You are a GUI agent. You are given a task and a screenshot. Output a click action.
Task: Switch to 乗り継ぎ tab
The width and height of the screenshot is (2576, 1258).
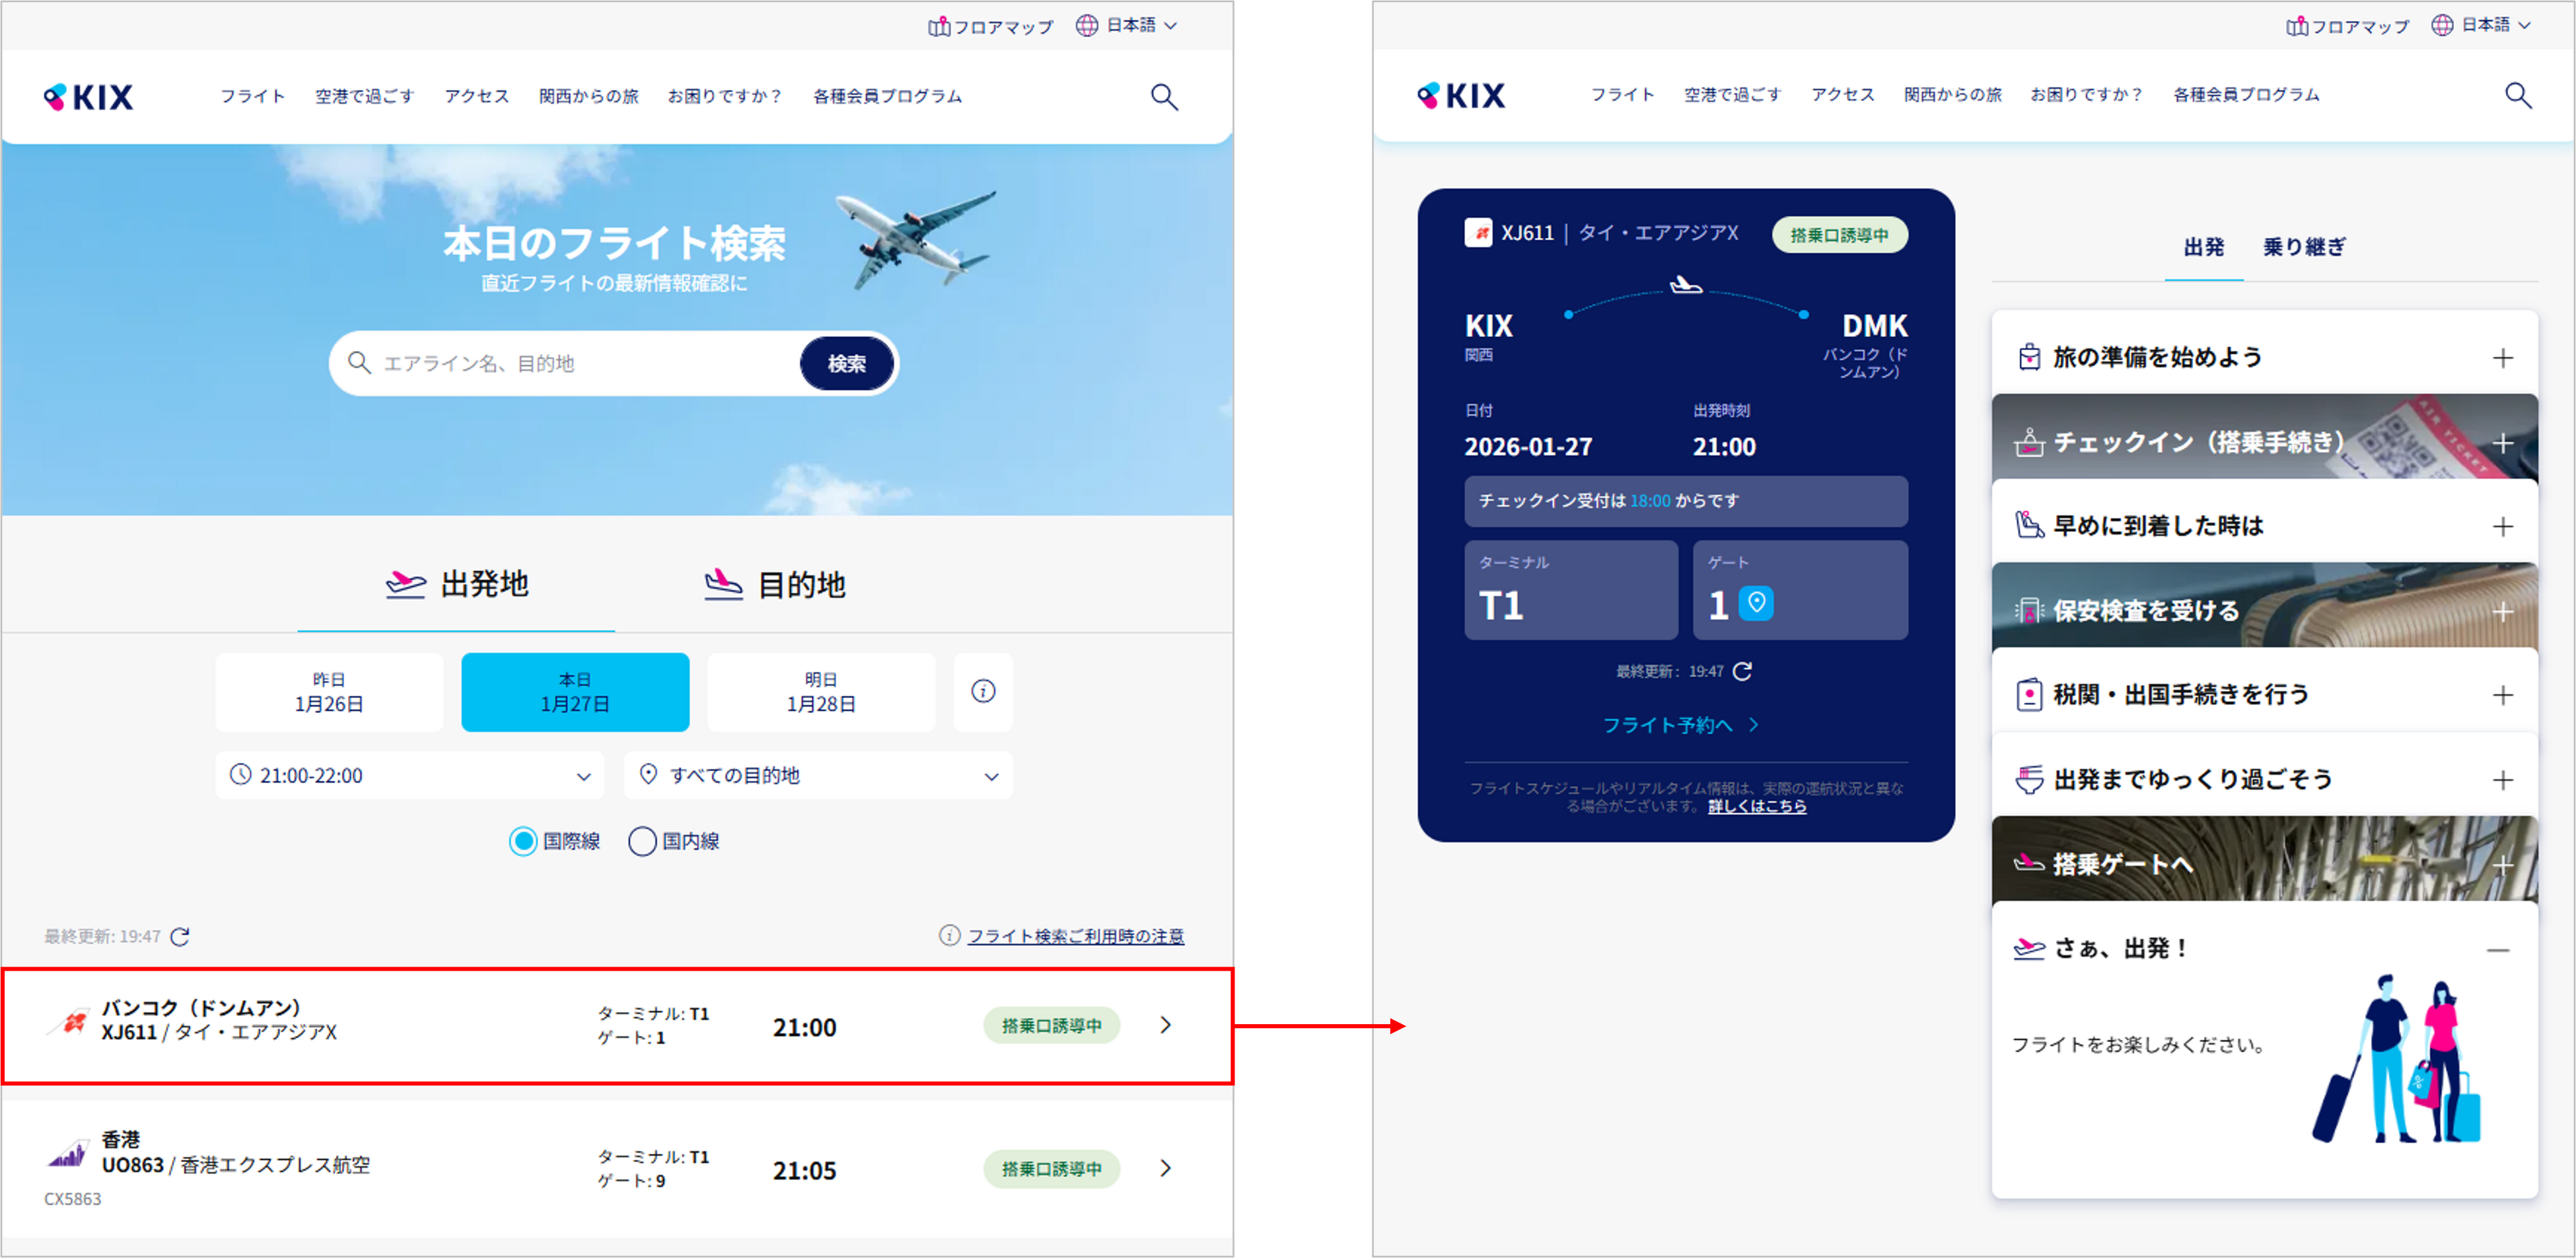coord(2304,246)
